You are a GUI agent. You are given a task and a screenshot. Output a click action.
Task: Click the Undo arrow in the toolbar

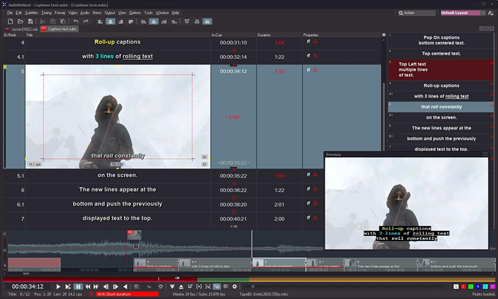click(x=75, y=21)
